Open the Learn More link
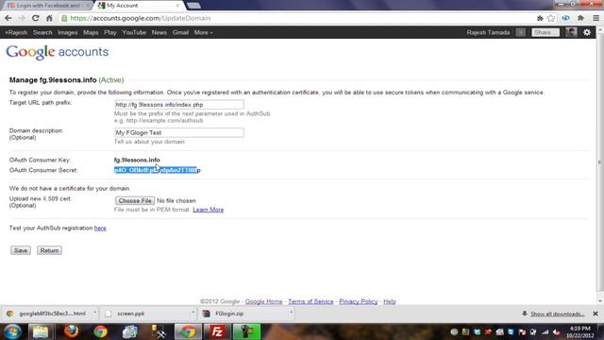The width and height of the screenshot is (604, 340). pyautogui.click(x=208, y=210)
